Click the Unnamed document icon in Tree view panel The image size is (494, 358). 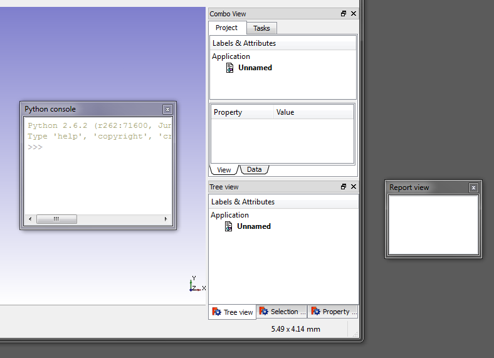pyautogui.click(x=229, y=226)
